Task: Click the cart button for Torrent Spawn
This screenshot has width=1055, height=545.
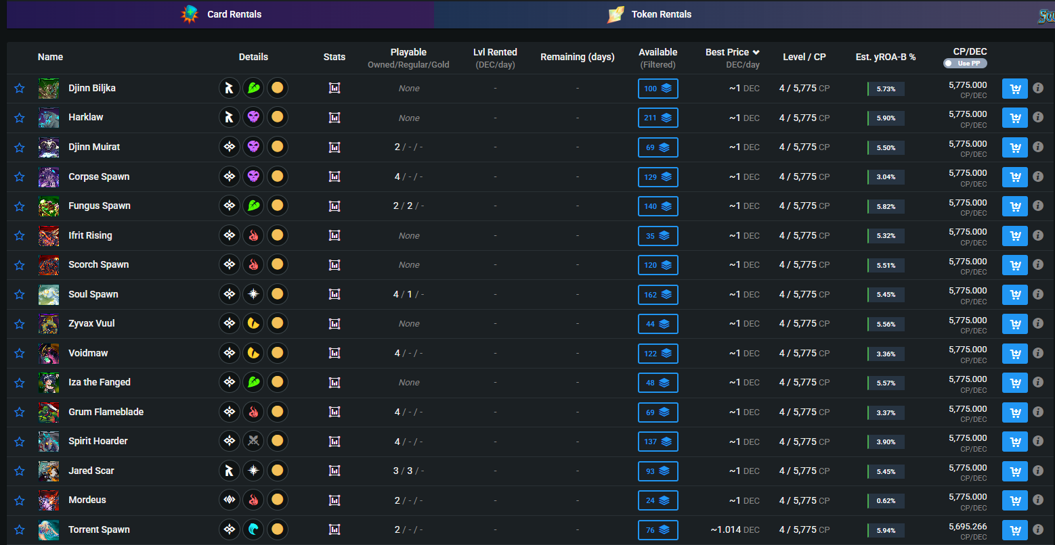Action: click(1014, 530)
